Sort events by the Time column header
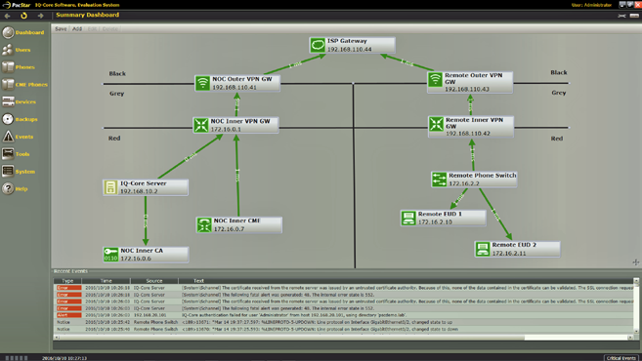This screenshot has height=361, width=642. [x=107, y=281]
